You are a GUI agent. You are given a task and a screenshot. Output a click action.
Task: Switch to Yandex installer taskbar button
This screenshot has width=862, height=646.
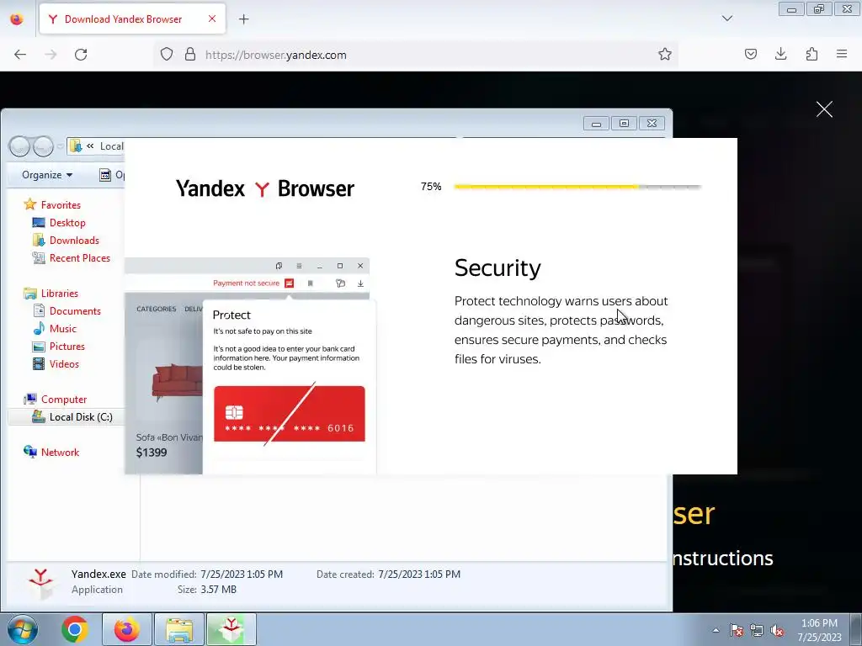pyautogui.click(x=231, y=629)
